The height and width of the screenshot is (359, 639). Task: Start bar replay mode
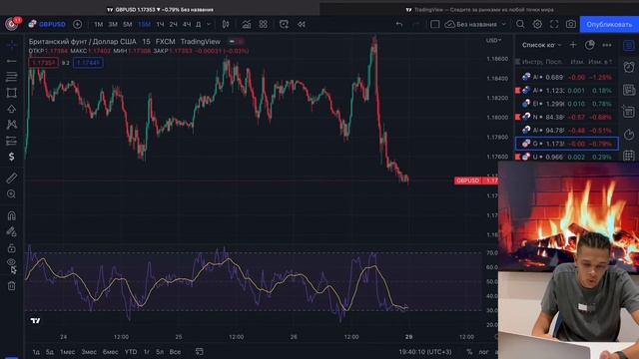coord(302,24)
